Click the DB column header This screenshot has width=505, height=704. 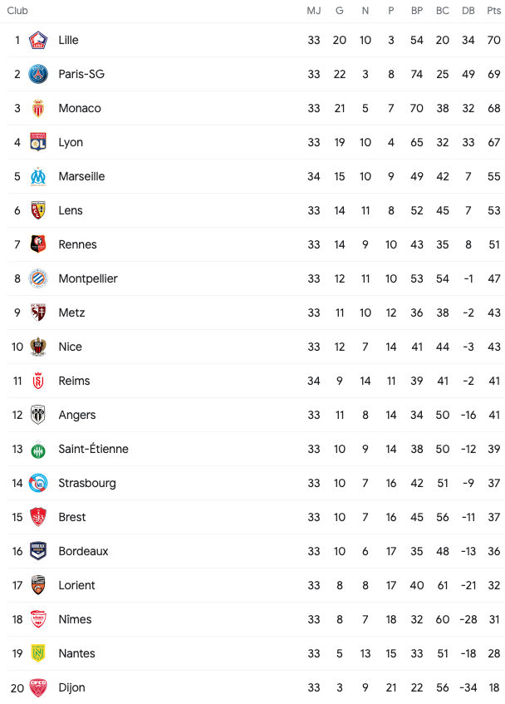468,10
